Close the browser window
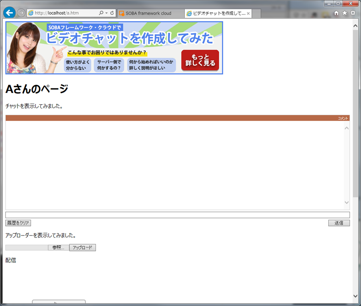This screenshot has width=361, height=306. (350, 4)
